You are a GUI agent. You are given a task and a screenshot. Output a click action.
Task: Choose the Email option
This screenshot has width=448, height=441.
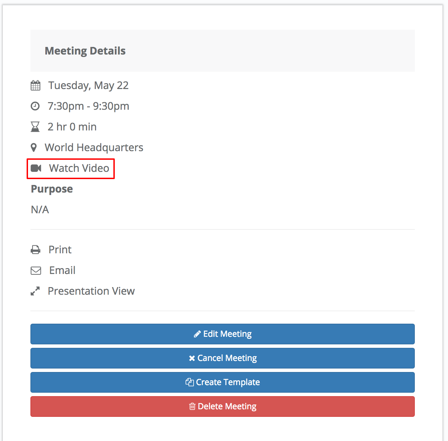[62, 270]
